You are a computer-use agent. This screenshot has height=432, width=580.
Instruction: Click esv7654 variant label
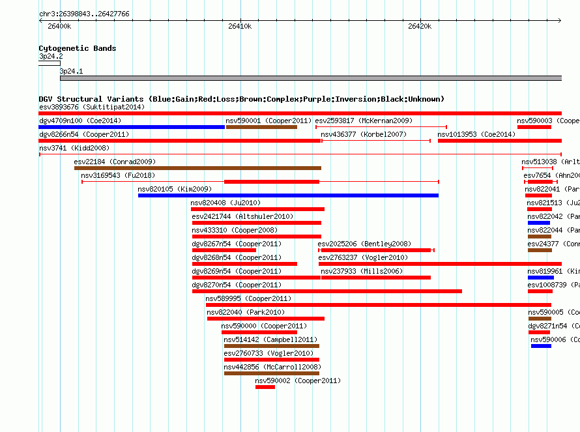pyautogui.click(x=551, y=175)
